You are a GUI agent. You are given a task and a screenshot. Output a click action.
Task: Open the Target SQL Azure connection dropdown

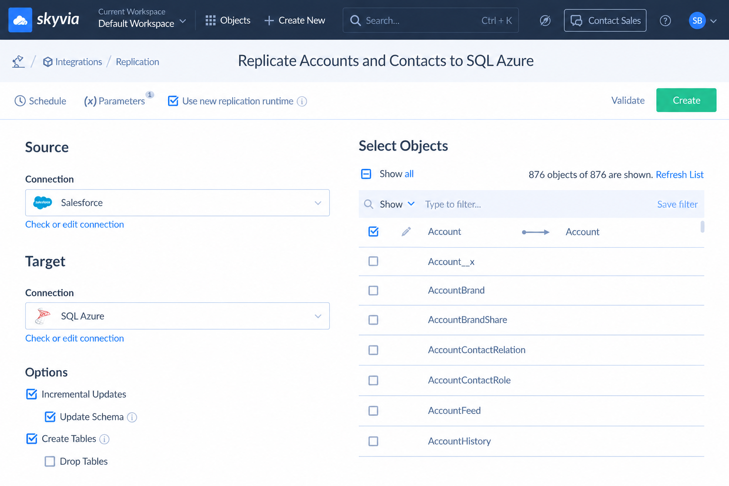[x=177, y=316]
